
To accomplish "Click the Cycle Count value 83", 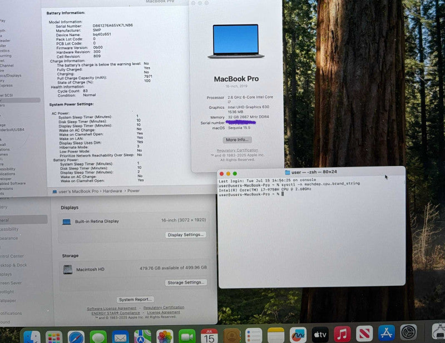I will click(85, 91).
